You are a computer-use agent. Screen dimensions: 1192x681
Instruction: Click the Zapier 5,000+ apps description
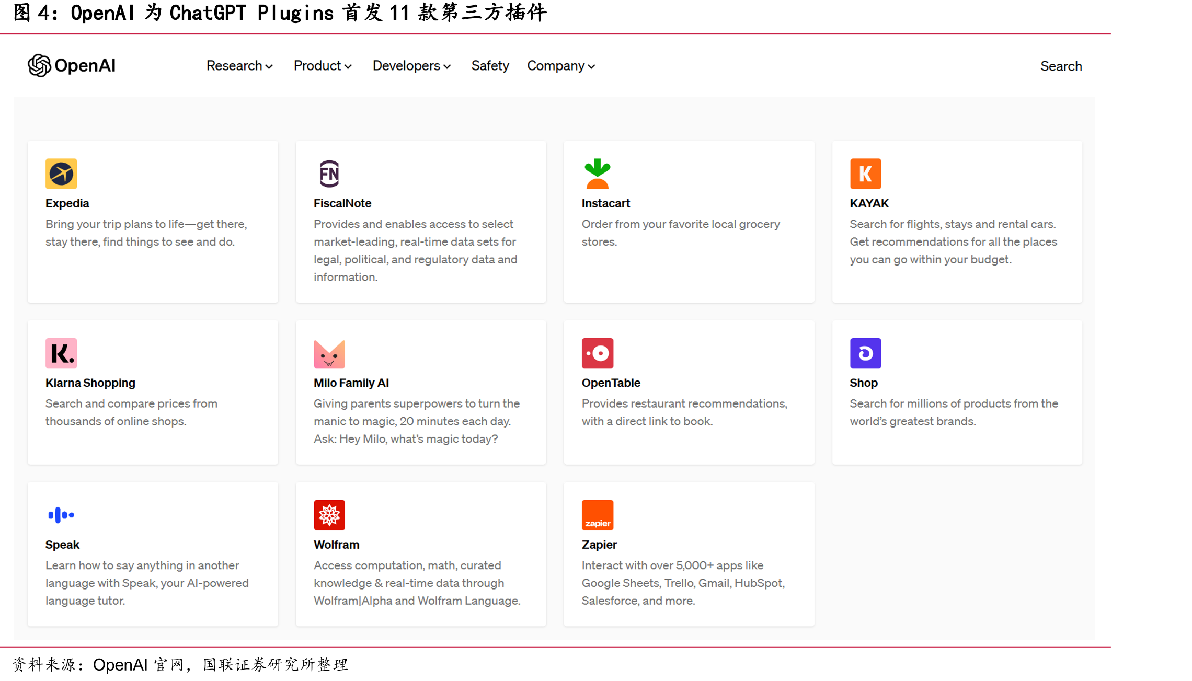683,583
